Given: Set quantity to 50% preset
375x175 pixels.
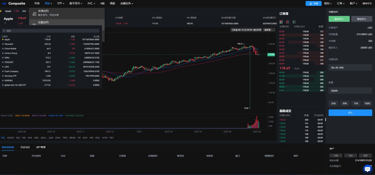Looking at the screenshot, I should pos(345,103).
